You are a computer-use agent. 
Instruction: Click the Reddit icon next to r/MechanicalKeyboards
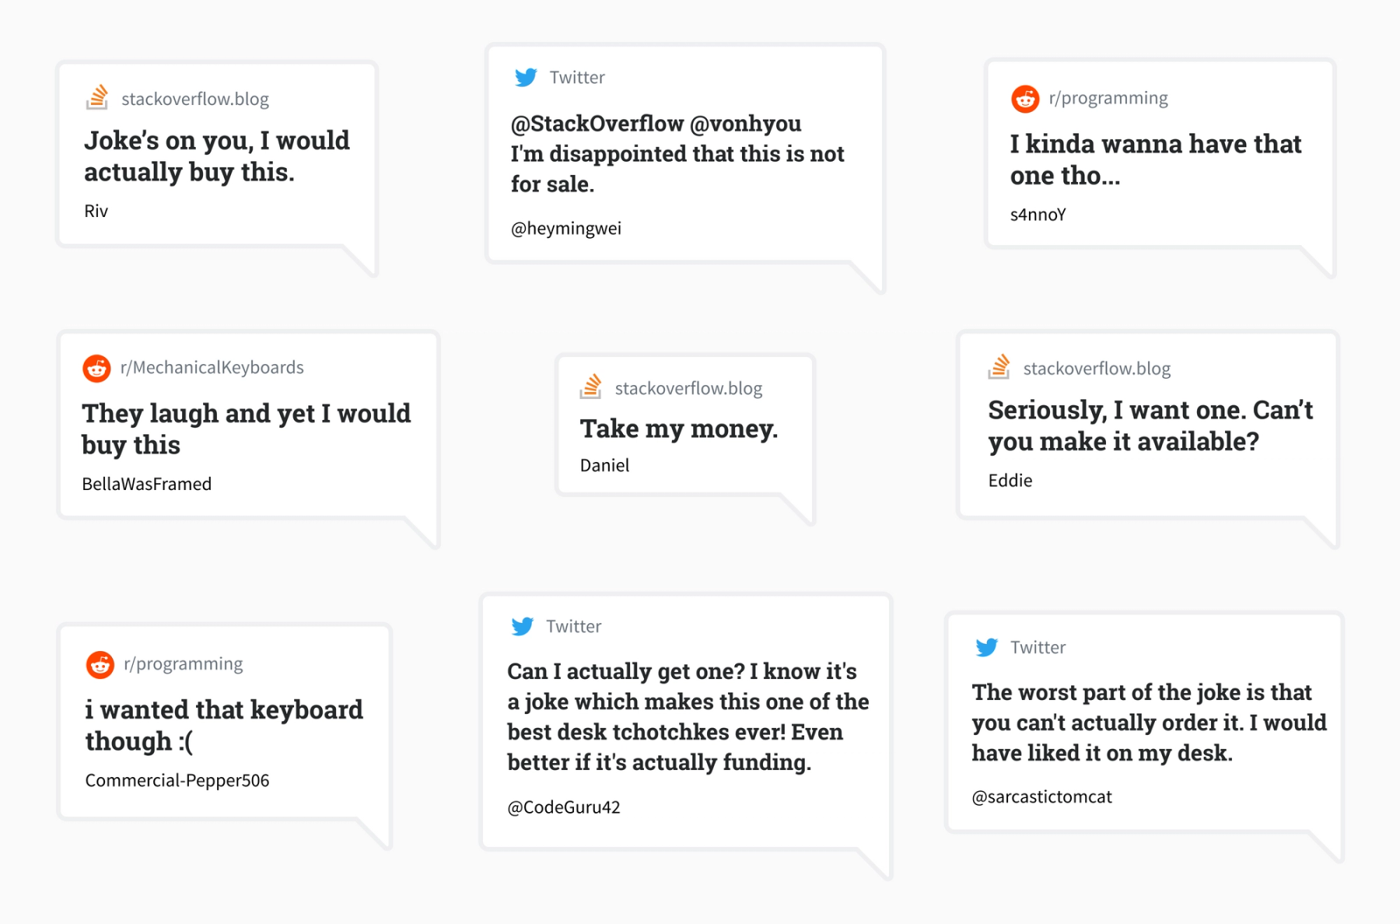(x=96, y=368)
